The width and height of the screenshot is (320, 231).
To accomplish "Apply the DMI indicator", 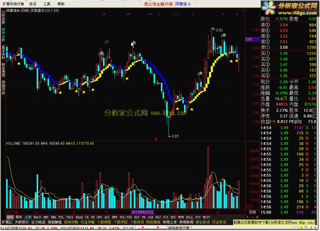I will point(46,217).
